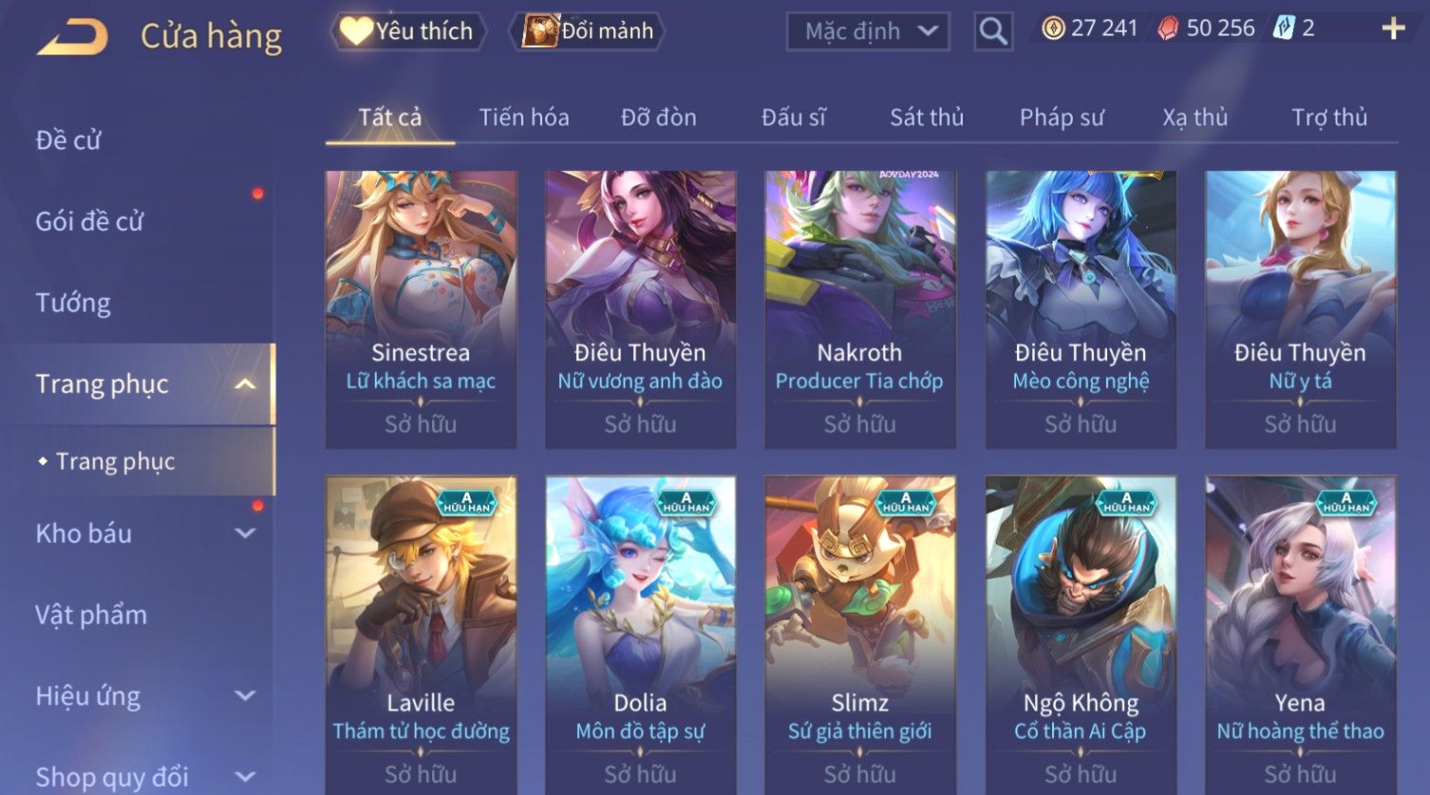Expand the Hiệu ứng sidebar section

[x=245, y=695]
